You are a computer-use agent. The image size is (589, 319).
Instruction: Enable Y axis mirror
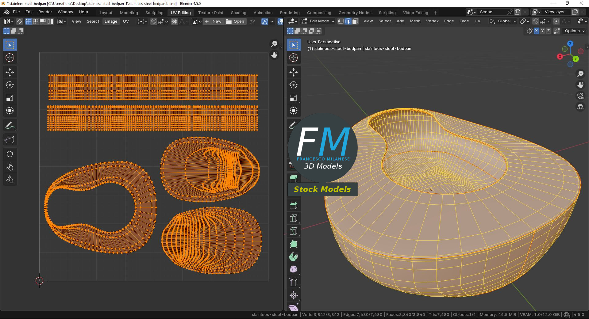[x=542, y=31]
